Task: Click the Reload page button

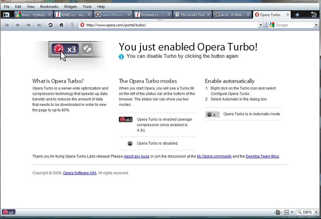Action: coord(50,25)
